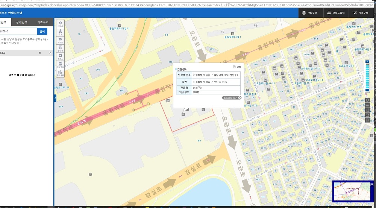This screenshot has width=376, height=208.
Task: Click the road address row value in popup
Action: coord(216,75)
